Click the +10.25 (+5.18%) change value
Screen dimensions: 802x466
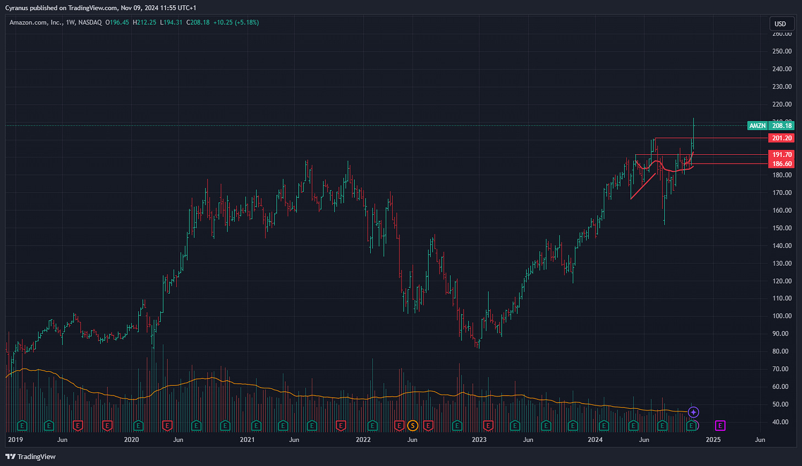coord(236,23)
